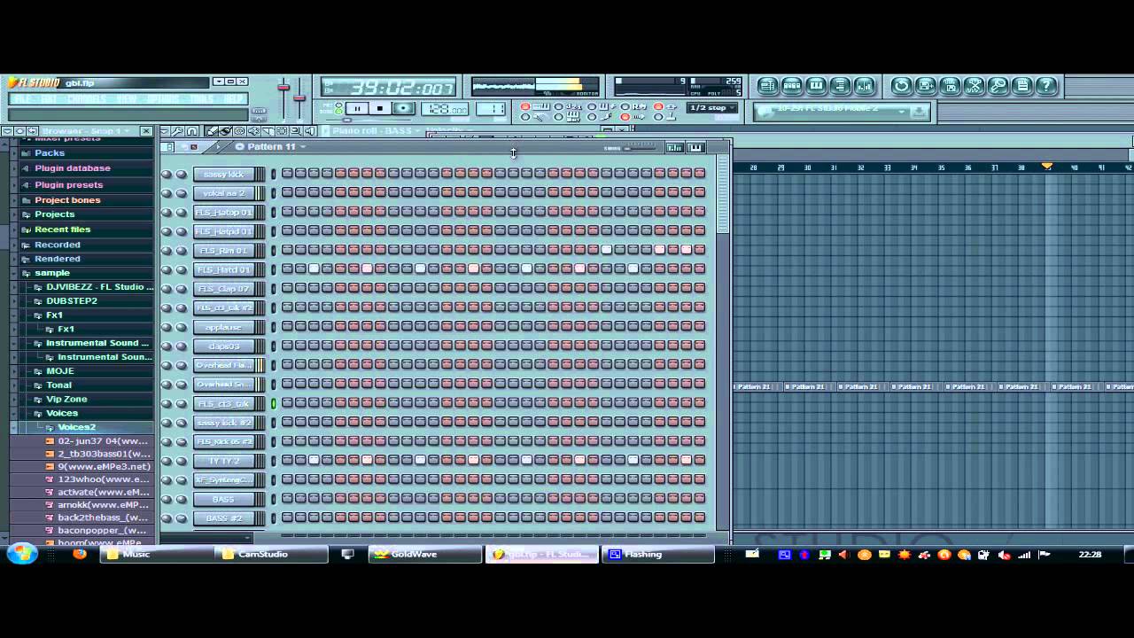1134x638 pixels.
Task: Select the Playback speaker tool
Action: tap(308, 131)
